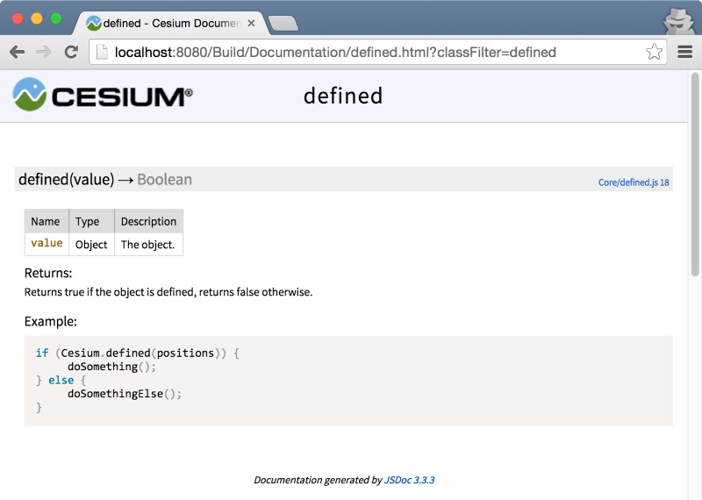Open the Chrome hamburger menu
This screenshot has height=500, width=702.
click(685, 52)
